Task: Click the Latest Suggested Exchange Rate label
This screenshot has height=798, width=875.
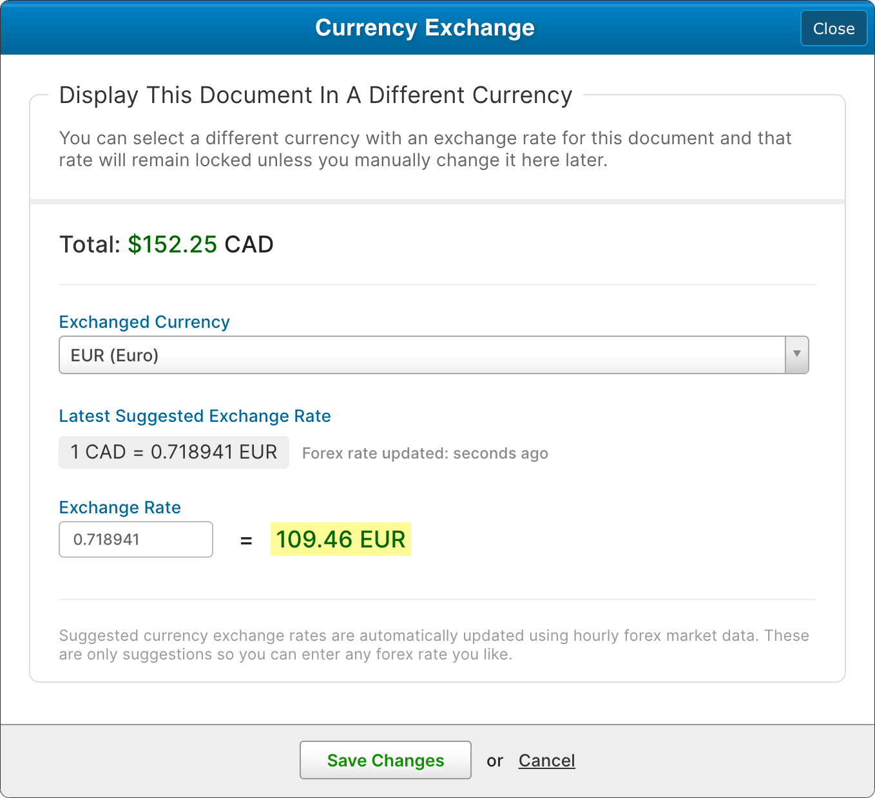Action: tap(195, 416)
